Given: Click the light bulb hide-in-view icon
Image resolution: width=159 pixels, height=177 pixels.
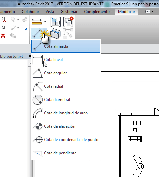Looking at the screenshot, I should [13, 20].
